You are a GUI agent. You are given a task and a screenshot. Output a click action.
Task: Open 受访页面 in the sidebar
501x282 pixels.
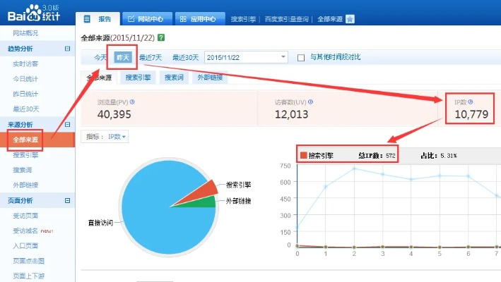click(x=25, y=216)
